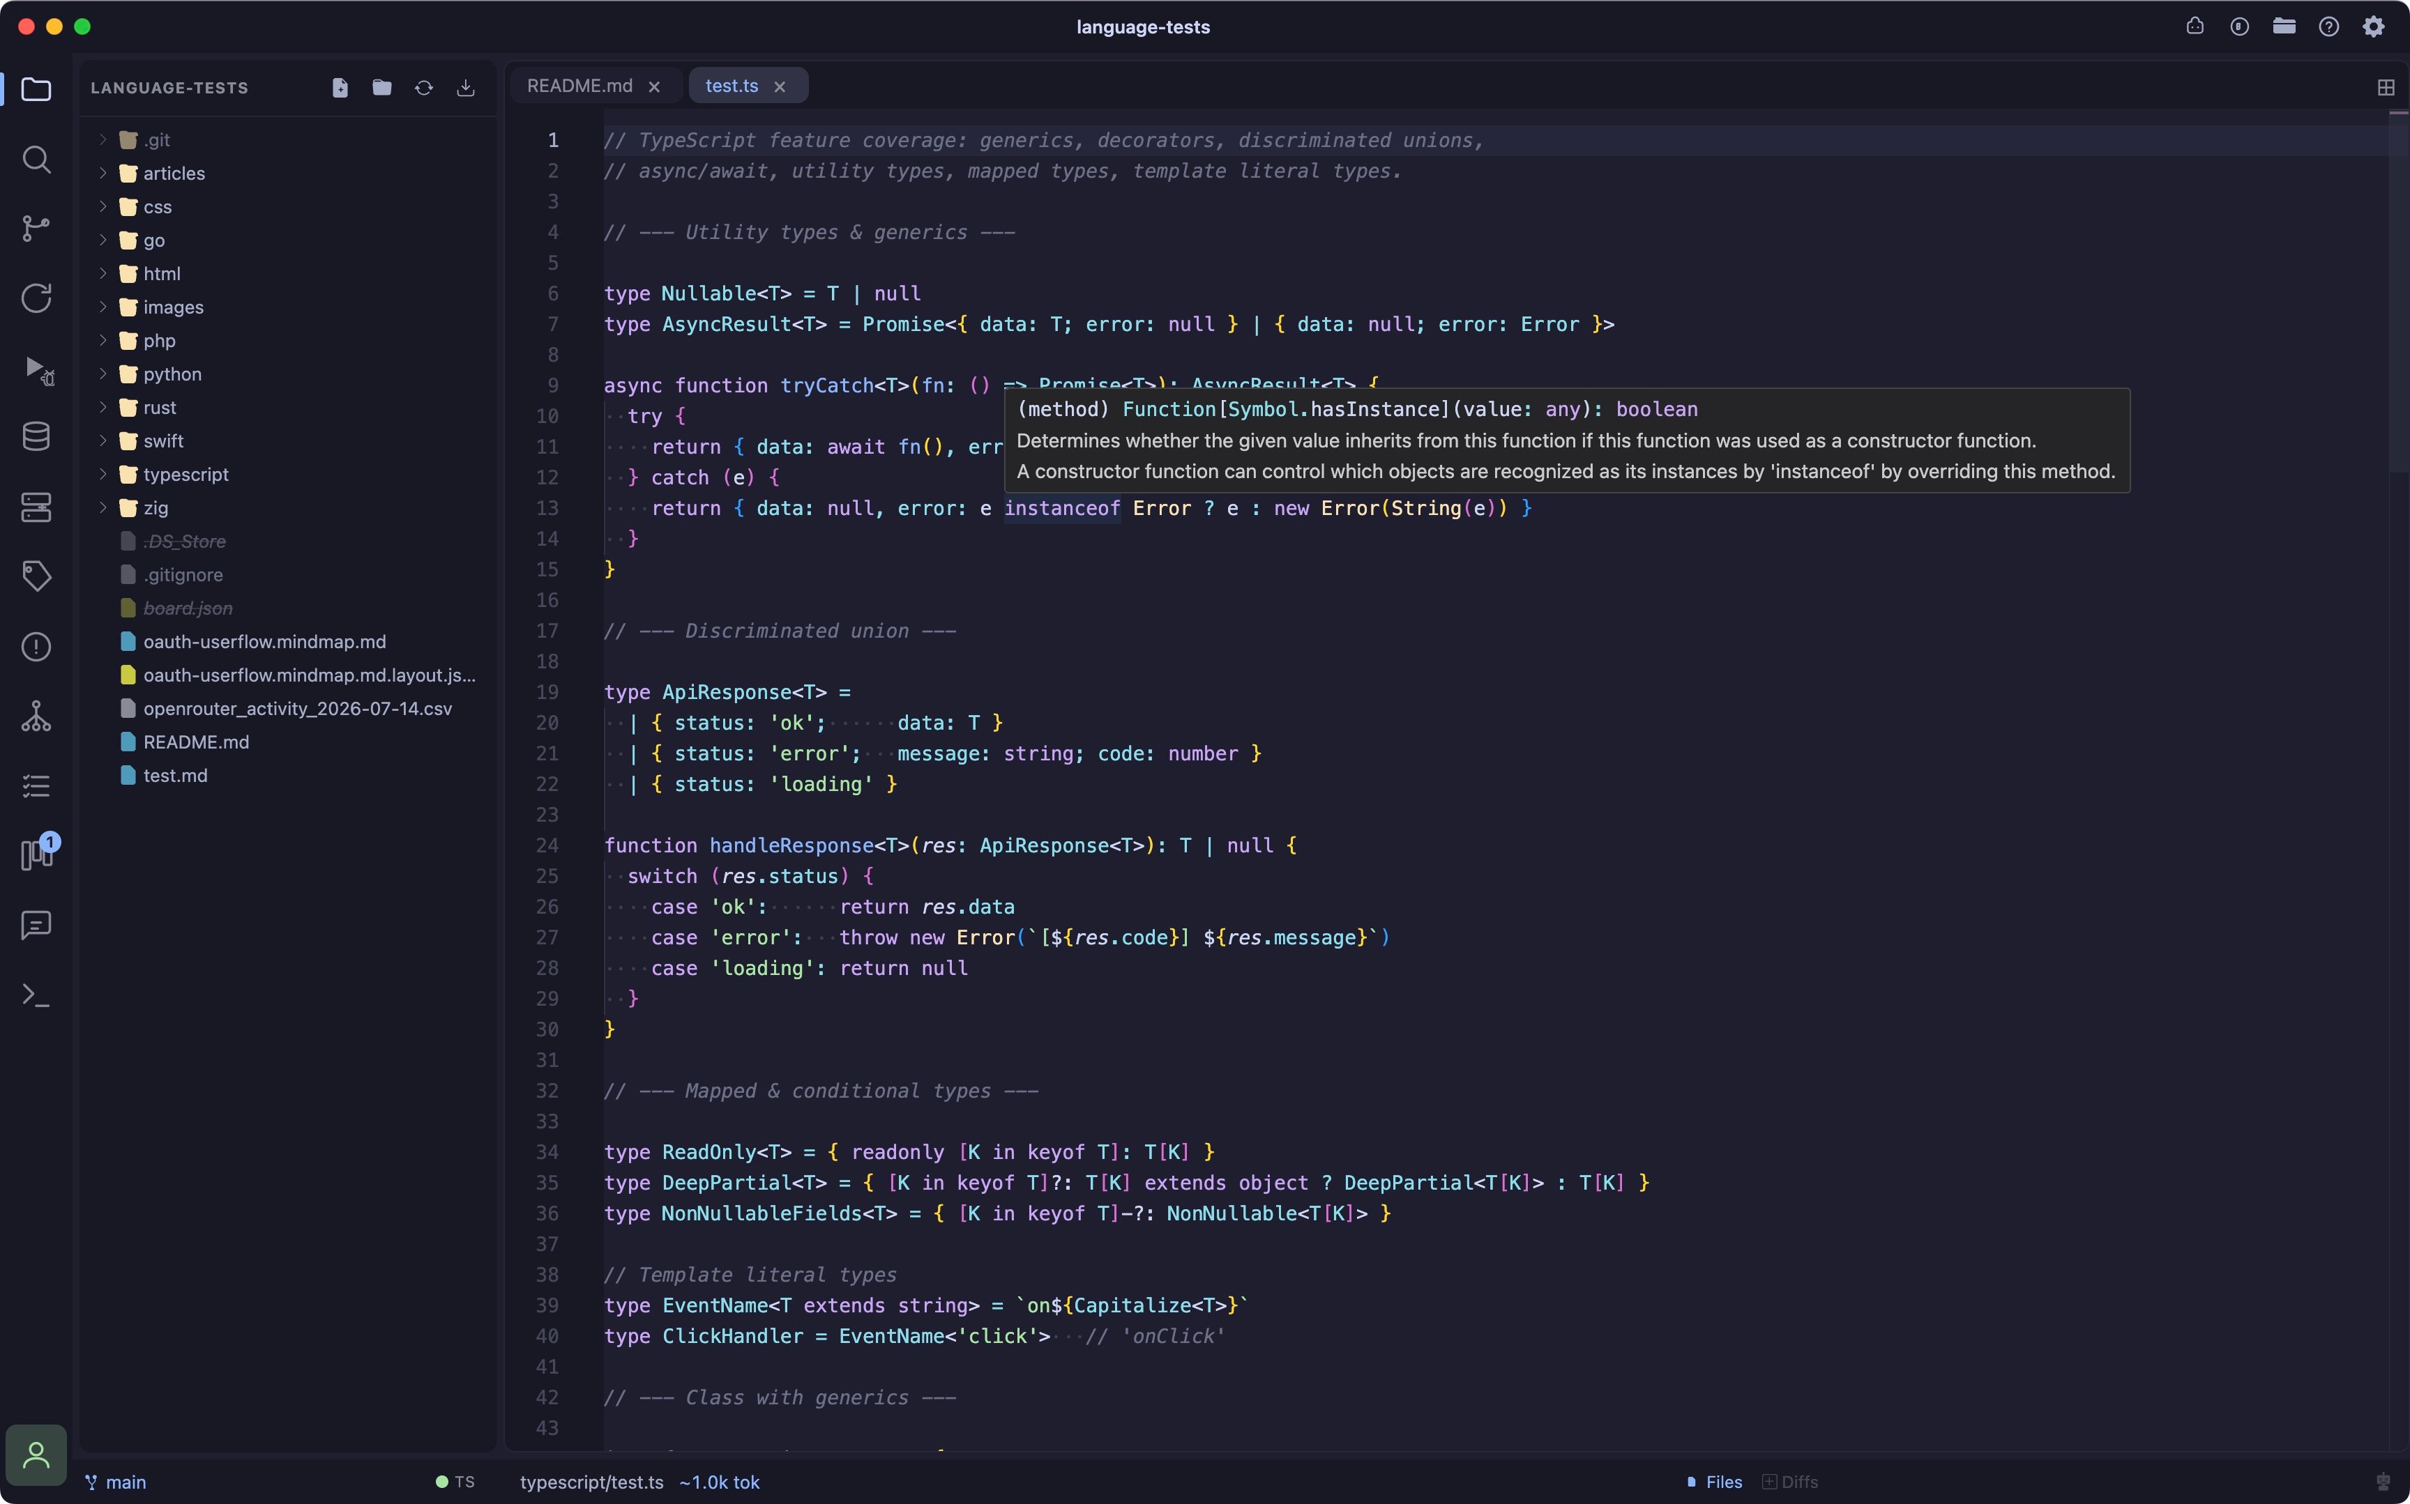Click the user account avatar icon
The image size is (2410, 1504).
[x=36, y=1455]
